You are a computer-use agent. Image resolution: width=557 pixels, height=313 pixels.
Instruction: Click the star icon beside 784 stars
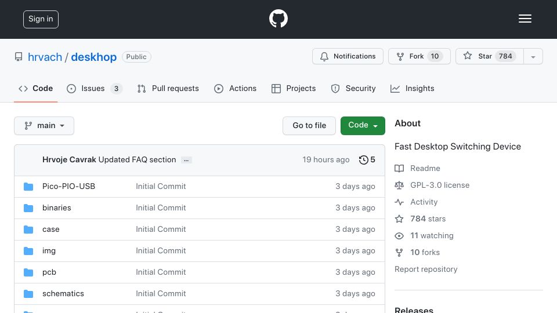(399, 219)
